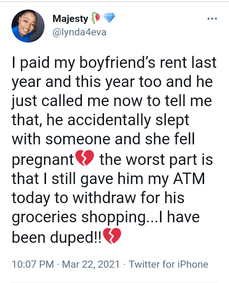
Task: Click the "10:07 PM" timestamp
Action: [x=33, y=264]
